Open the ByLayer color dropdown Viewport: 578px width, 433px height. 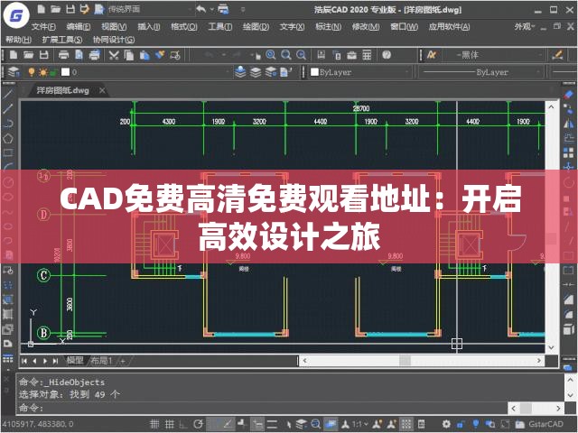360,72
